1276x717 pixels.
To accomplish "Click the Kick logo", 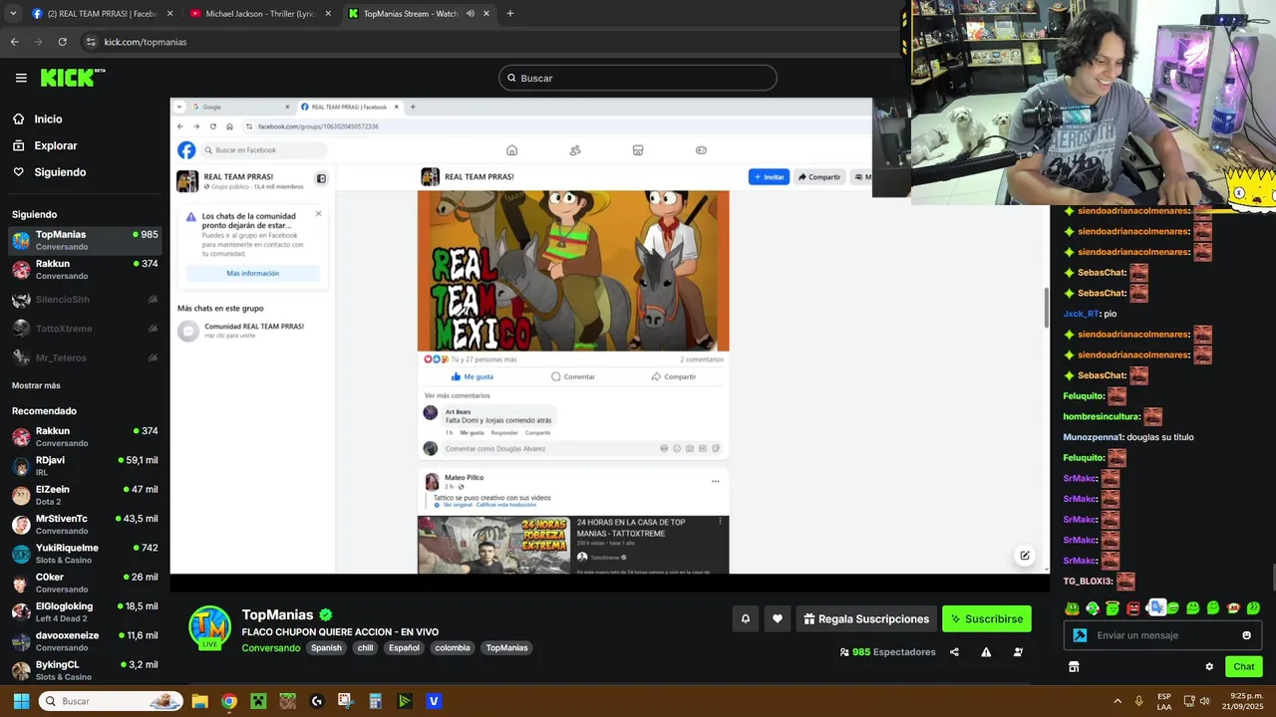I will click(x=73, y=78).
